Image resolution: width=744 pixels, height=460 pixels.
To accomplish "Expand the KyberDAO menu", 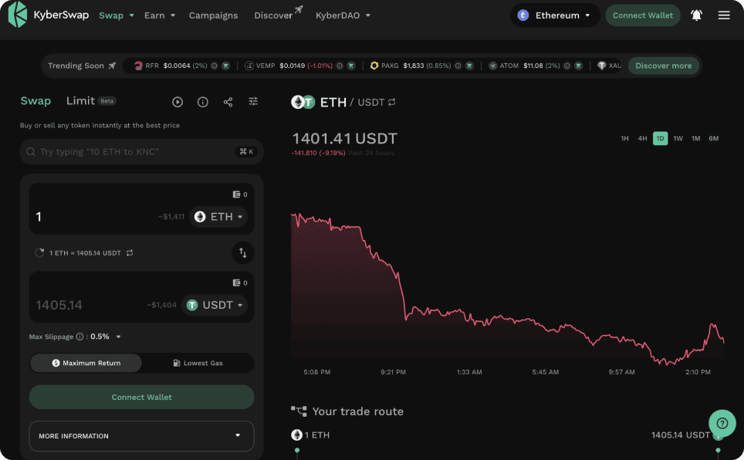I will pos(343,15).
